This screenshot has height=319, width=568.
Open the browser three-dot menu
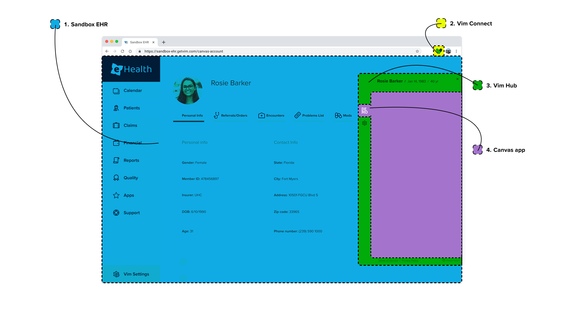click(456, 51)
